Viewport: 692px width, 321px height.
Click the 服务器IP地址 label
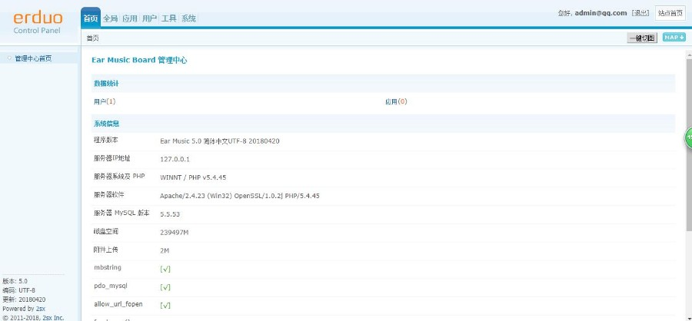111,158
